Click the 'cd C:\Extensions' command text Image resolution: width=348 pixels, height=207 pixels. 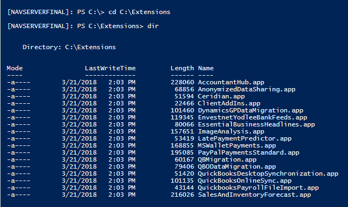[x=139, y=12]
